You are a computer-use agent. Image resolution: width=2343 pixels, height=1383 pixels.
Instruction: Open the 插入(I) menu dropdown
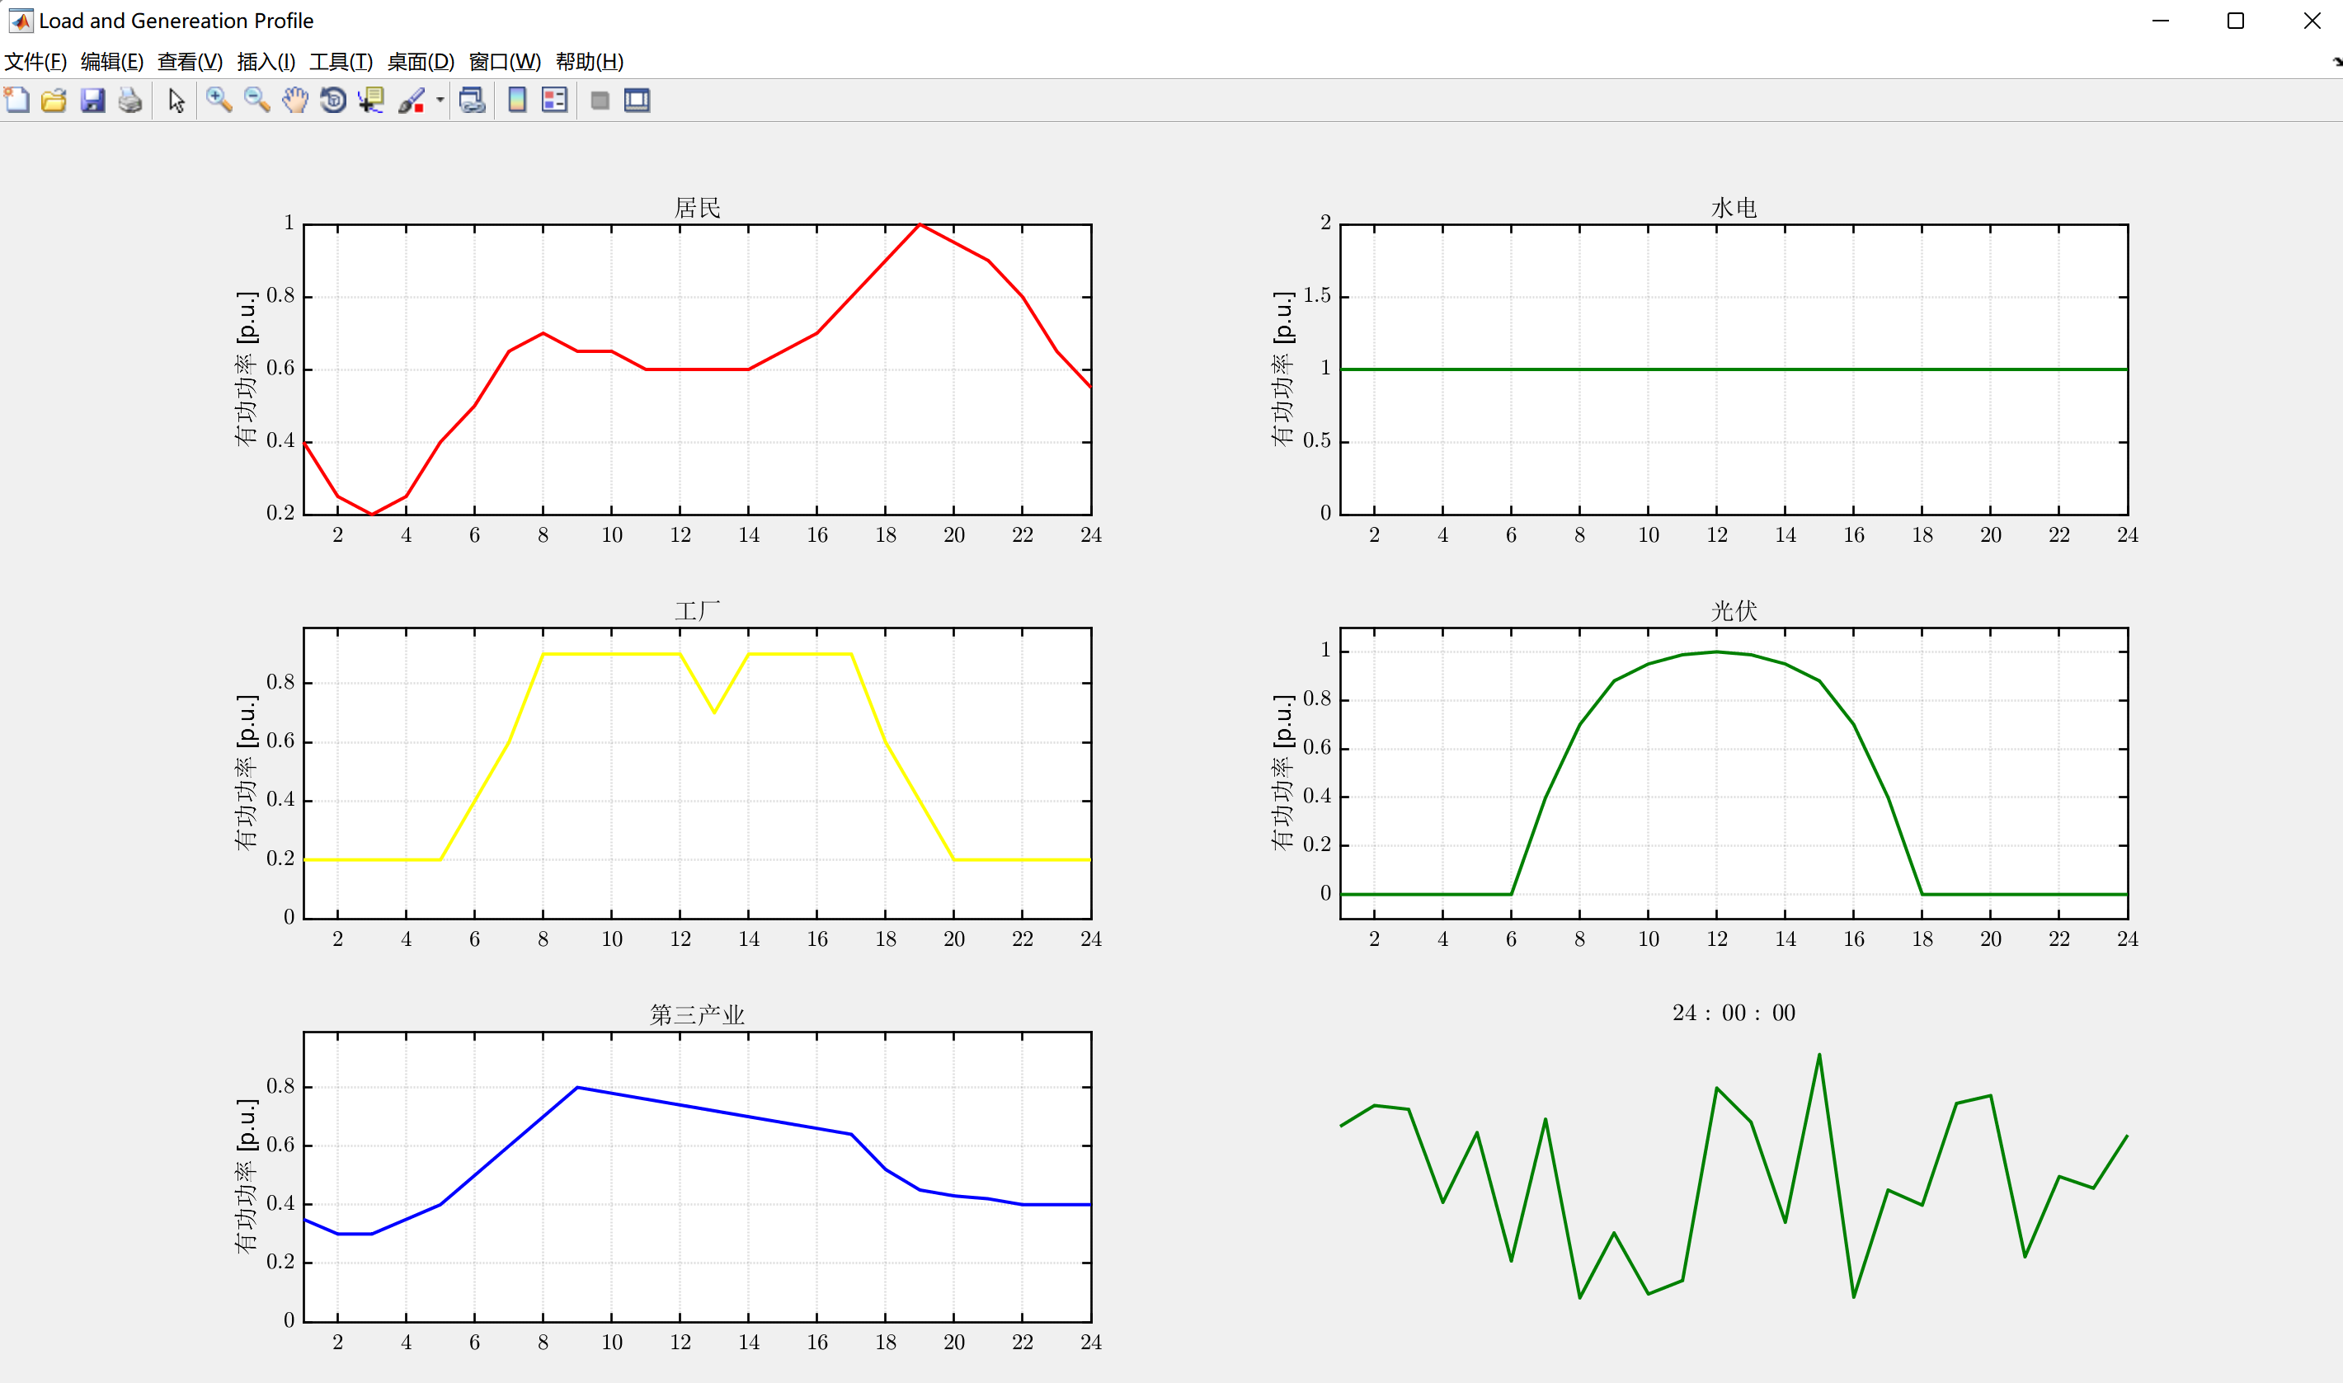[x=266, y=62]
